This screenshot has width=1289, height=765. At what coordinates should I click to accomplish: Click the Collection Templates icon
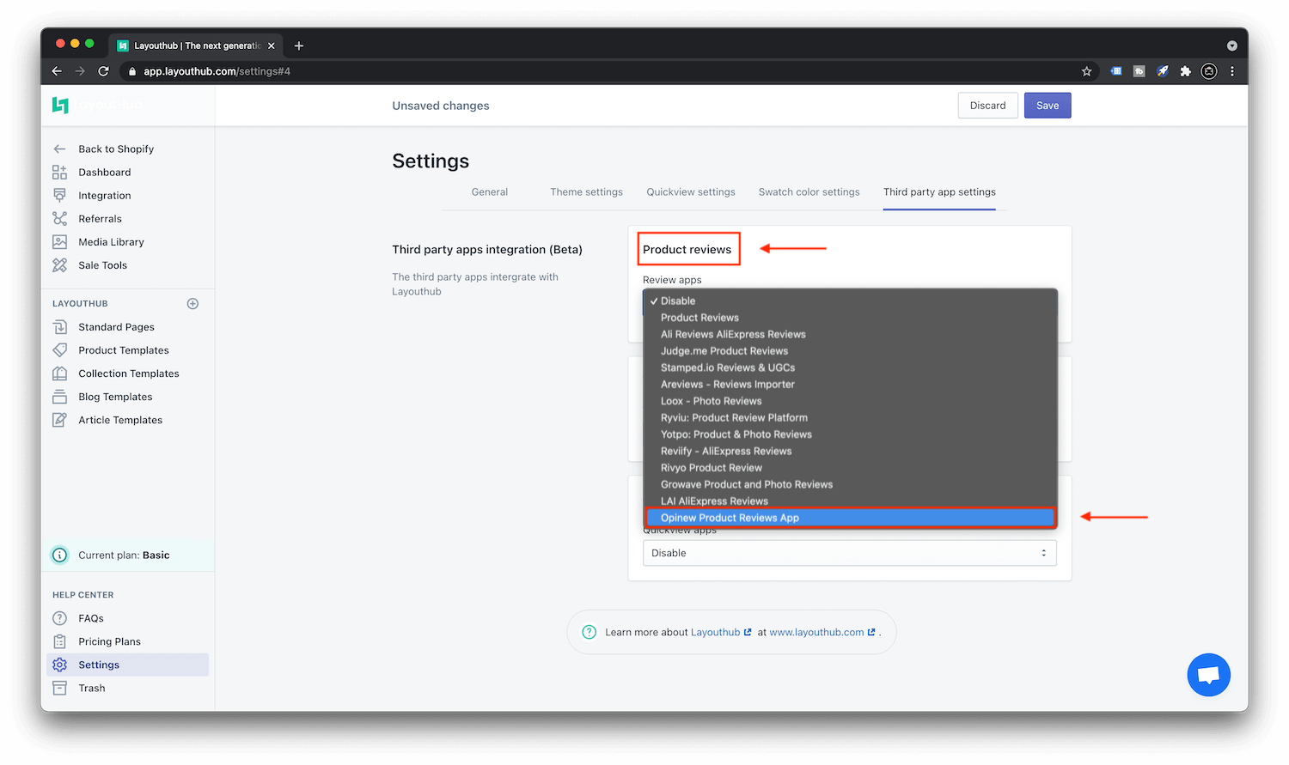tap(59, 373)
